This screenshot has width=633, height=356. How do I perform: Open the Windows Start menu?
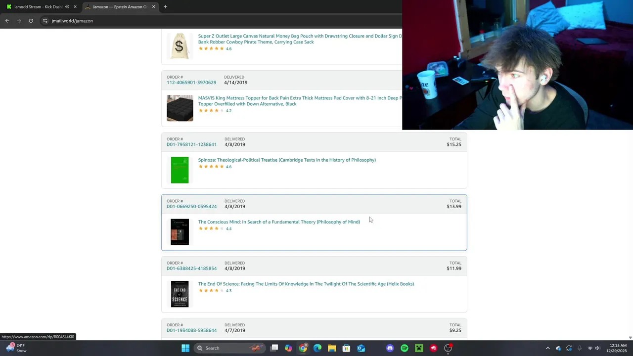coord(185,348)
